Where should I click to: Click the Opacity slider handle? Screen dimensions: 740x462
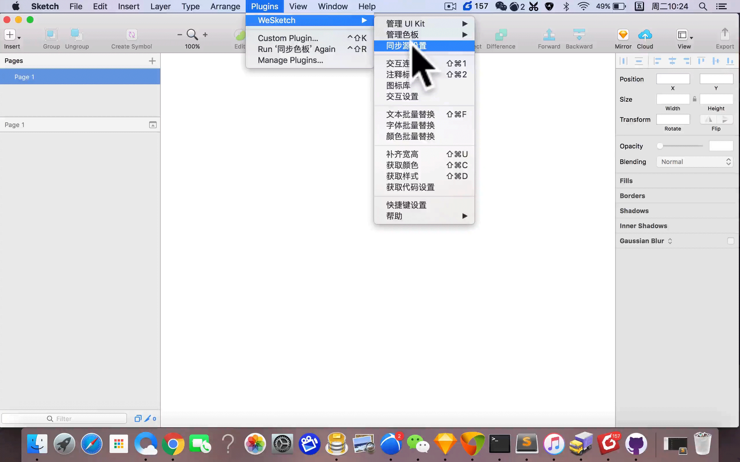(660, 146)
